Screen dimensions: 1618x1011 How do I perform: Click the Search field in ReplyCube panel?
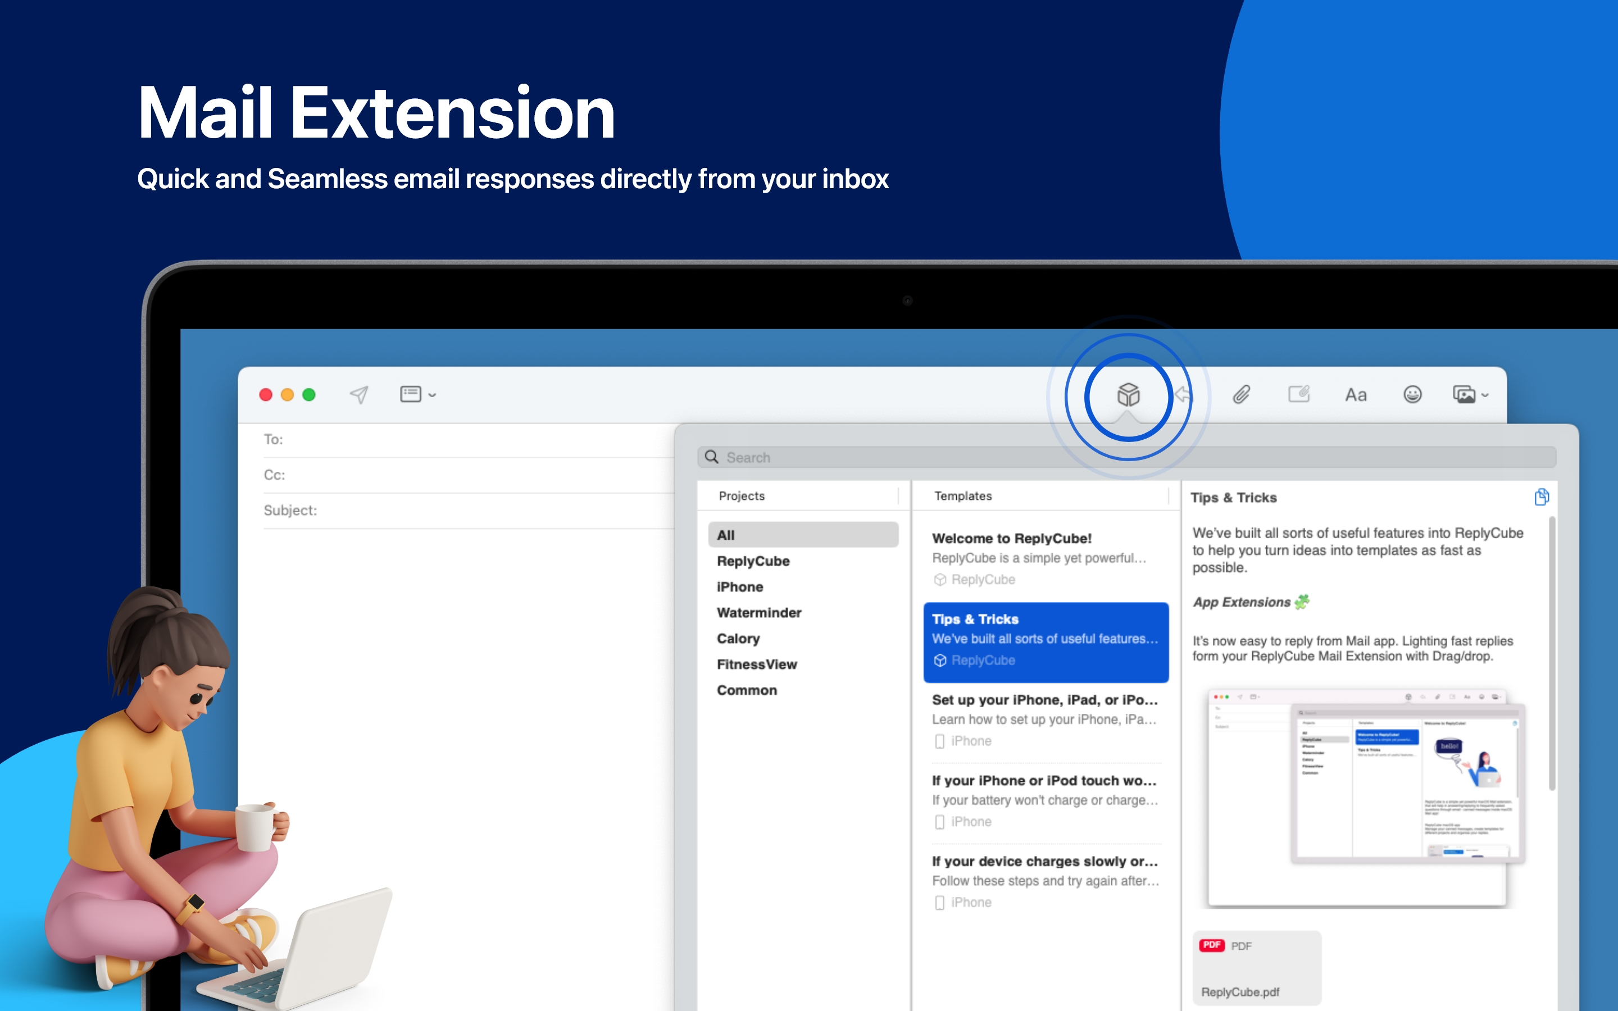click(1126, 457)
